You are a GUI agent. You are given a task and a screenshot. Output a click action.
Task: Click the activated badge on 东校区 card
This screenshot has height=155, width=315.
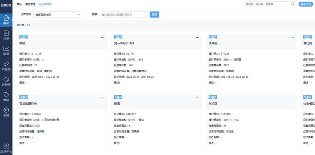[x=213, y=97]
